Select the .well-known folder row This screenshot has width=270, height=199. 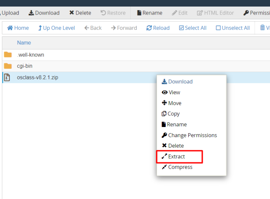click(x=136, y=55)
